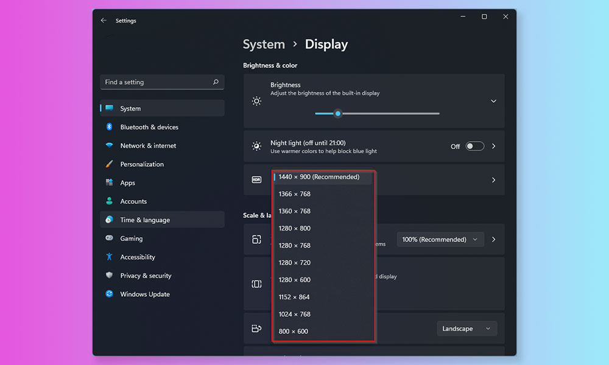Open Night light settings arrow

click(494, 146)
